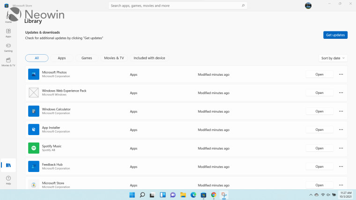Click the 'Updates & downloads' heading
Viewport: 356px width, 200px height.
point(43,32)
